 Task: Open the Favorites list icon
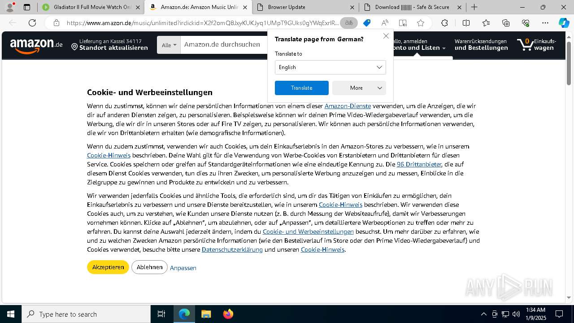pos(486,23)
